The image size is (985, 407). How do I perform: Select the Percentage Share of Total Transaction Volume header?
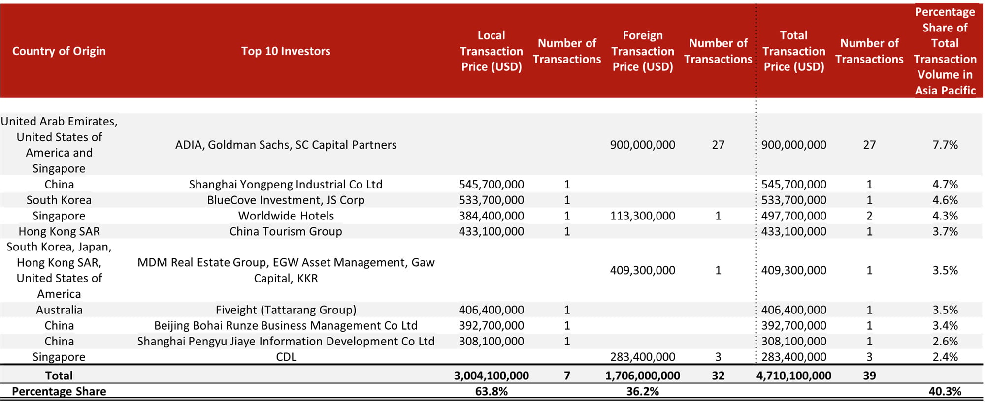[x=945, y=51]
